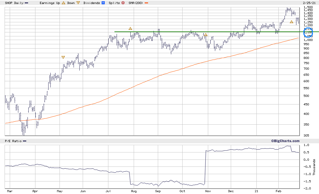The width and height of the screenshot is (319, 194).
Task: Click the 'P/E Ratio' panel label
Action: tap(13, 141)
